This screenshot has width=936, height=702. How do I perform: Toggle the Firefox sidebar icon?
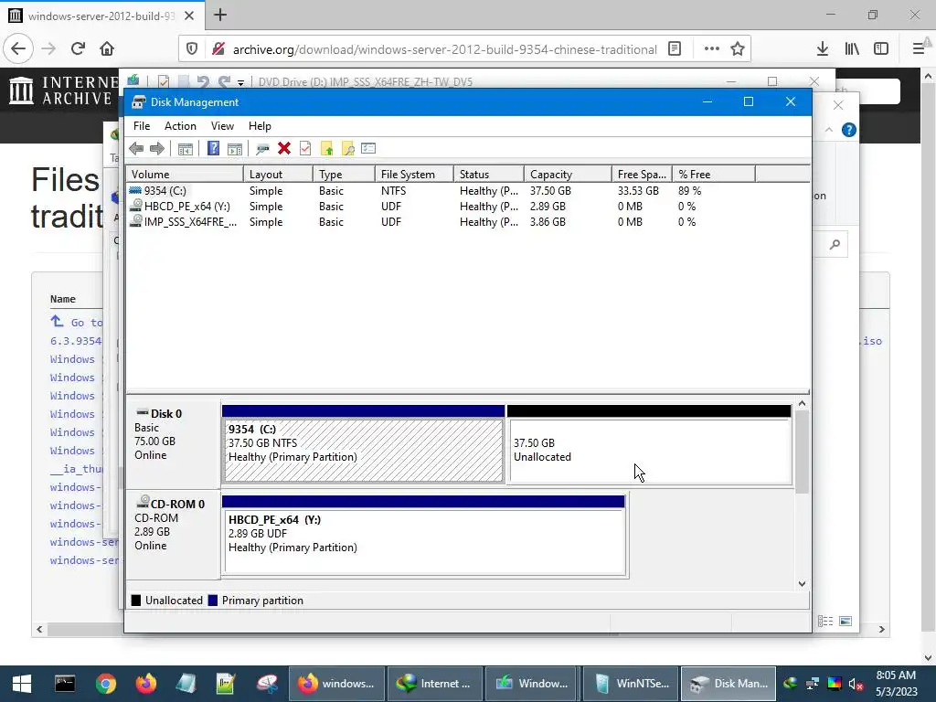coord(881,49)
